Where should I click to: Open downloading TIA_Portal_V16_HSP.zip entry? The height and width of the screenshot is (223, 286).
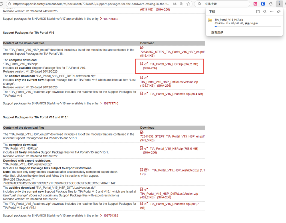tap(244, 22)
